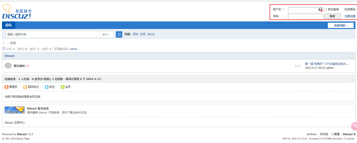This screenshot has height=143, width=357.
Task: Open the 用户名 login type dropdown
Action: pyautogui.click(x=278, y=9)
